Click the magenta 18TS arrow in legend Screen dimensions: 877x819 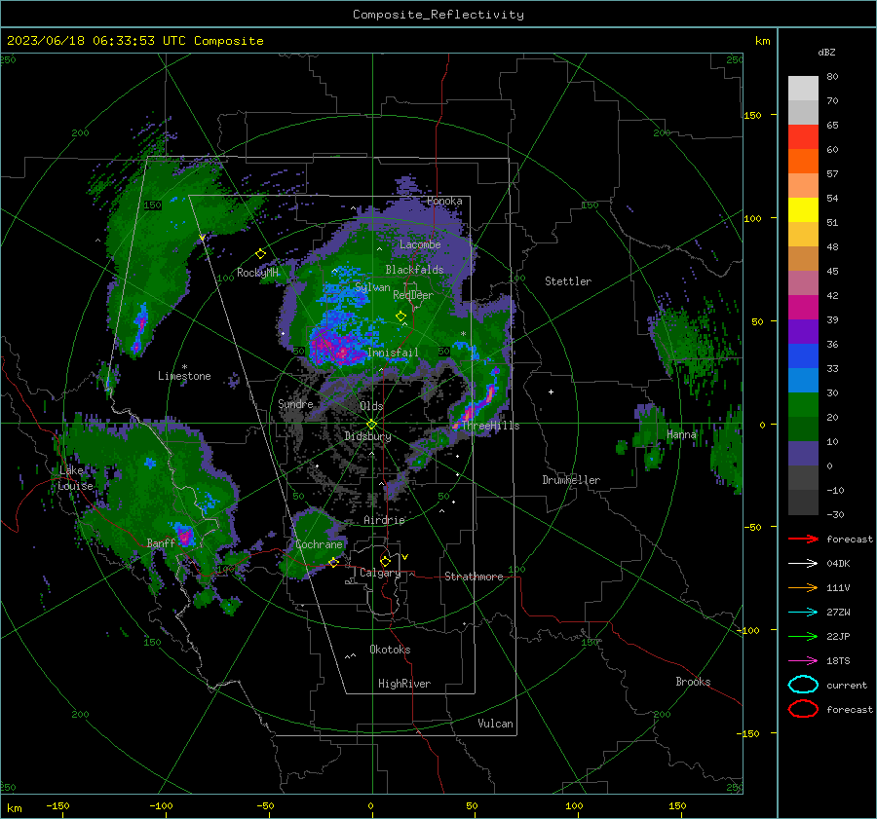pos(803,661)
